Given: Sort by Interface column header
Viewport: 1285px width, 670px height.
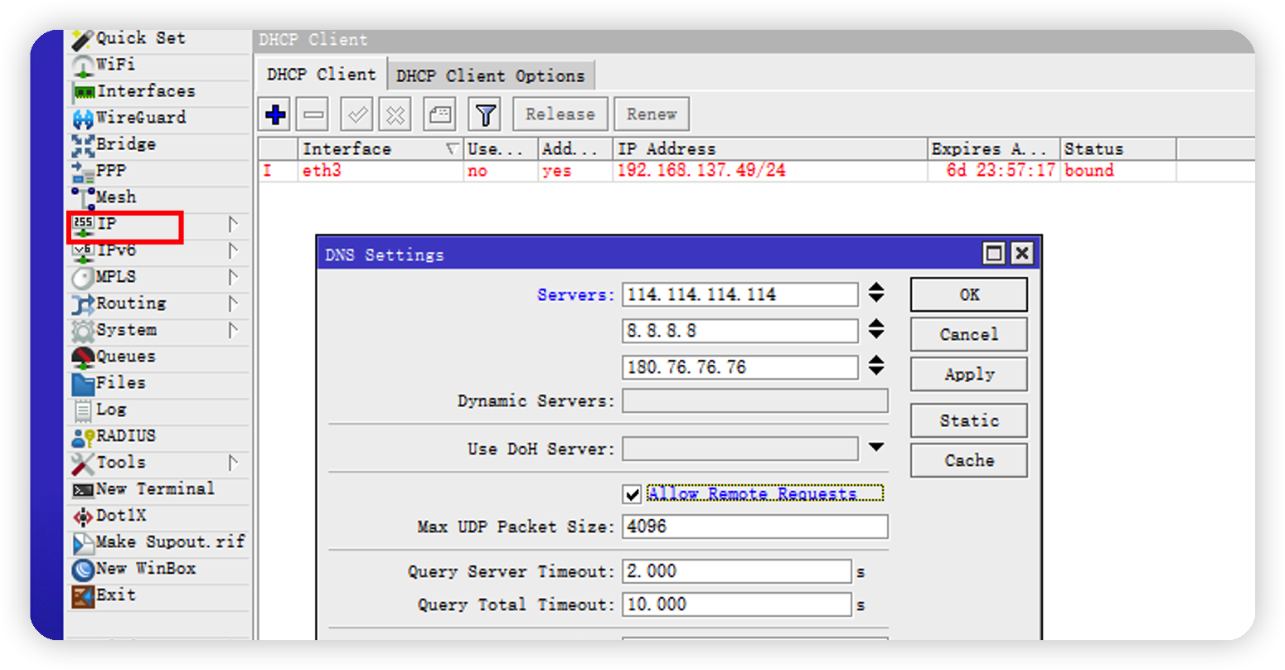Looking at the screenshot, I should point(381,149).
